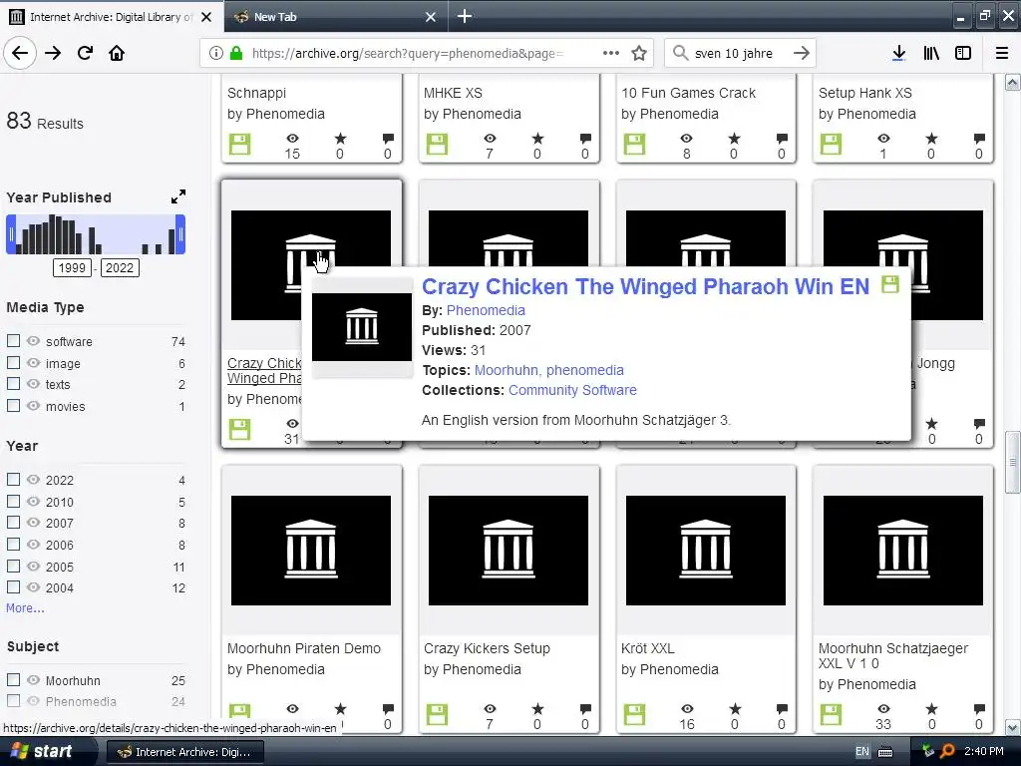Check the 2007 year filter
Screen dimensions: 1021x766
(x=13, y=523)
